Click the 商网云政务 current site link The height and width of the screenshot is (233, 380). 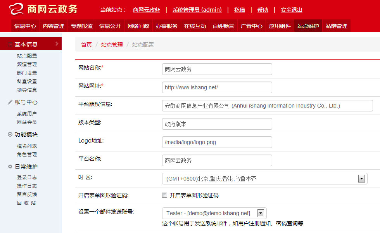[x=147, y=10]
